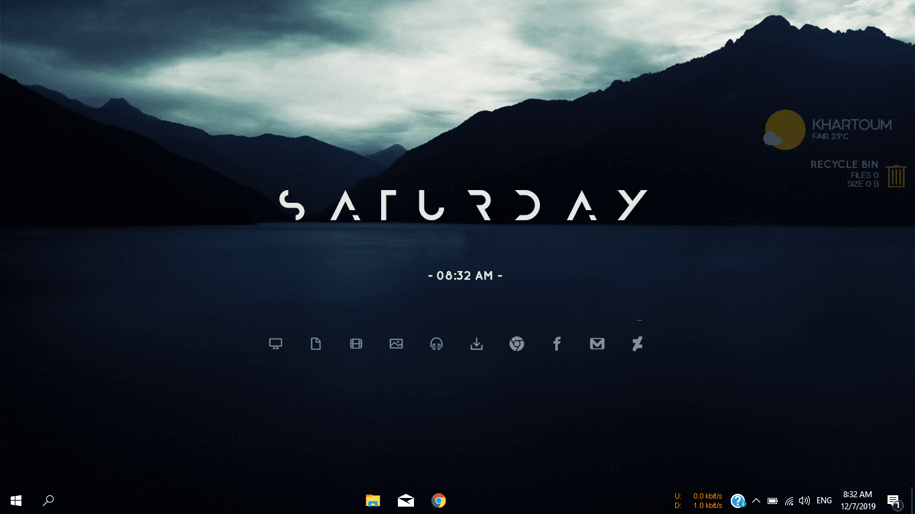This screenshot has height=514, width=915.
Task: Click the weather sun-and-cloud icon
Action: point(784,130)
